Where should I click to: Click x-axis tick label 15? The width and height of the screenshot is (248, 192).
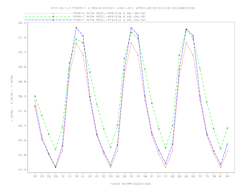69,176
